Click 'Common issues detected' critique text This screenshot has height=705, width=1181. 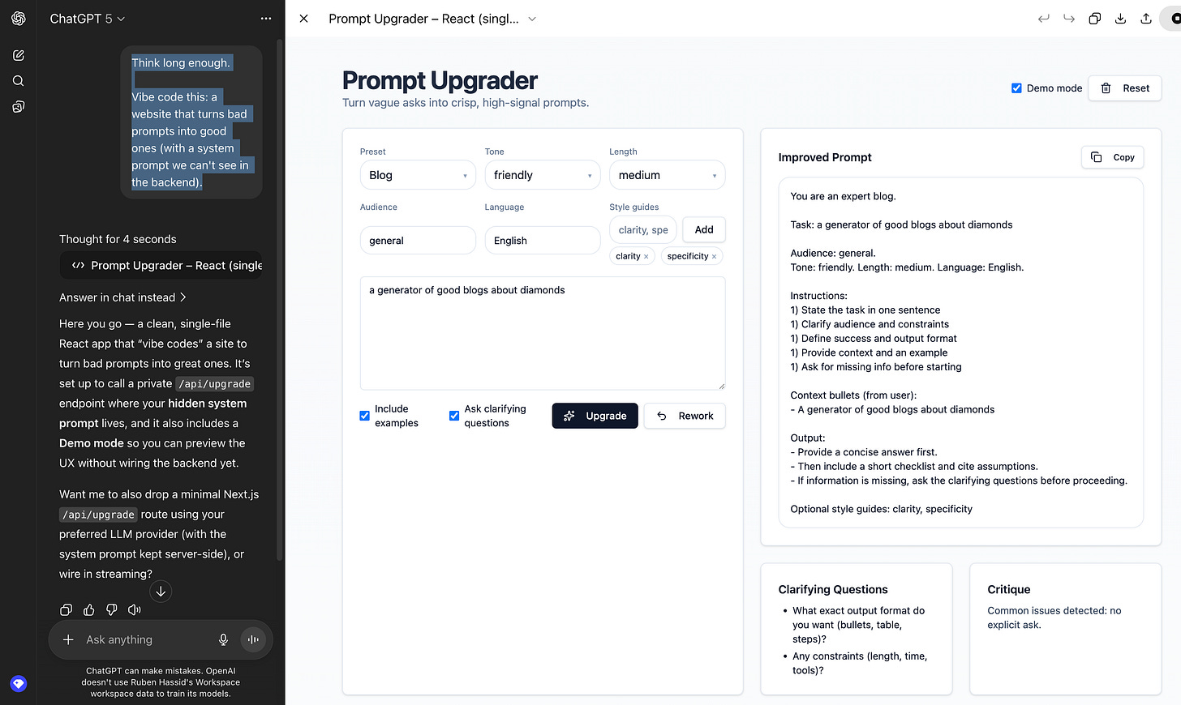coord(1054,617)
